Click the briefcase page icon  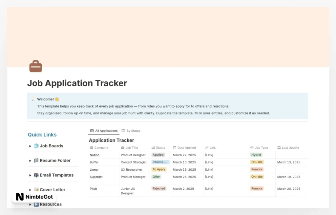pyautogui.click(x=35, y=66)
